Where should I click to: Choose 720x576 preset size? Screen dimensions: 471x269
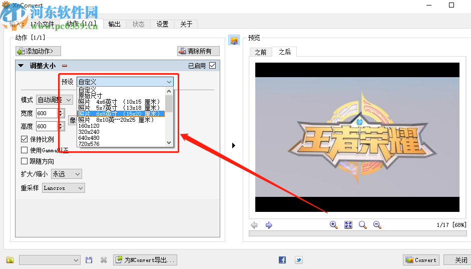point(121,144)
